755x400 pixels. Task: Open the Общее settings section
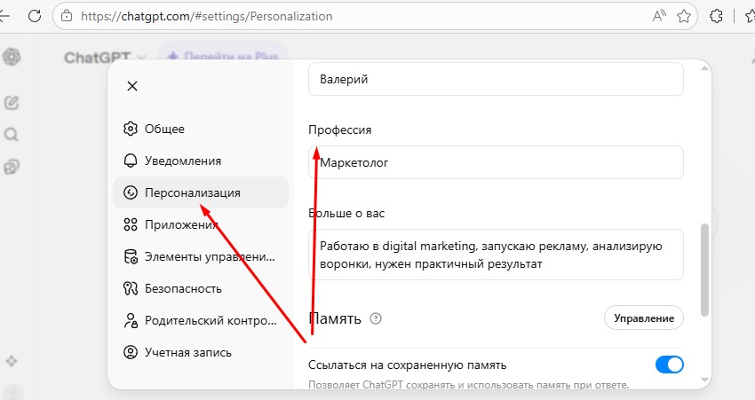201,129
